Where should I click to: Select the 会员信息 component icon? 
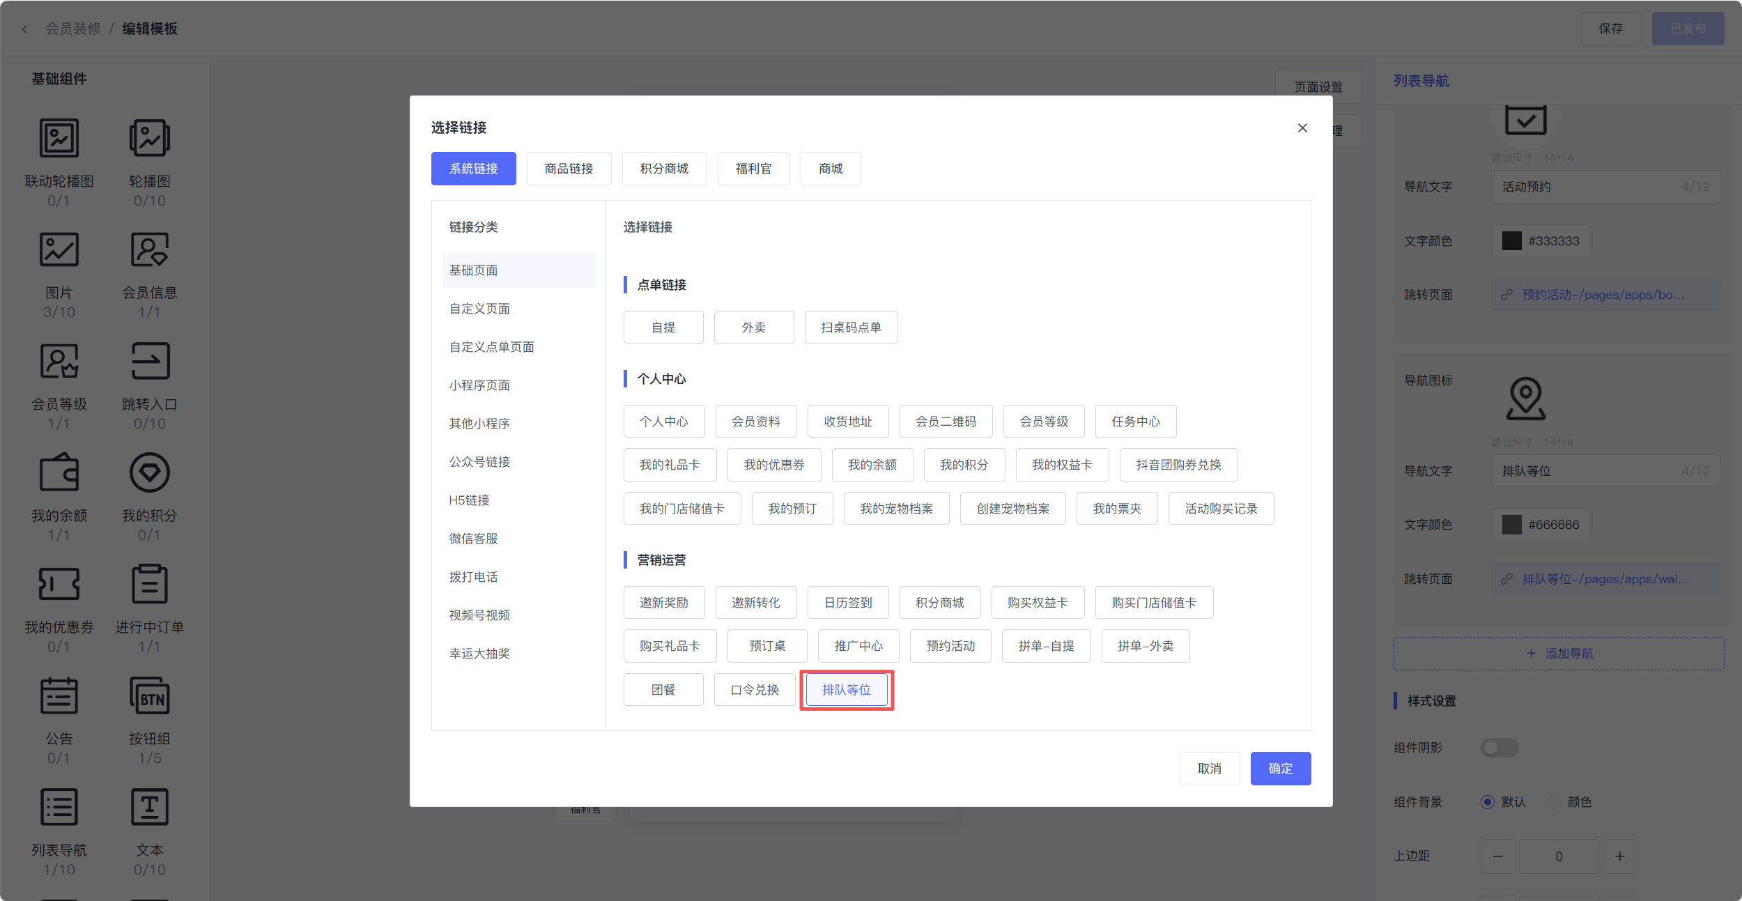[149, 249]
